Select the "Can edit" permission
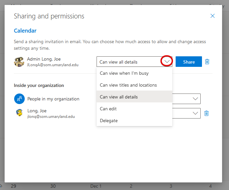The width and height of the screenshot is (229, 190). click(108, 109)
